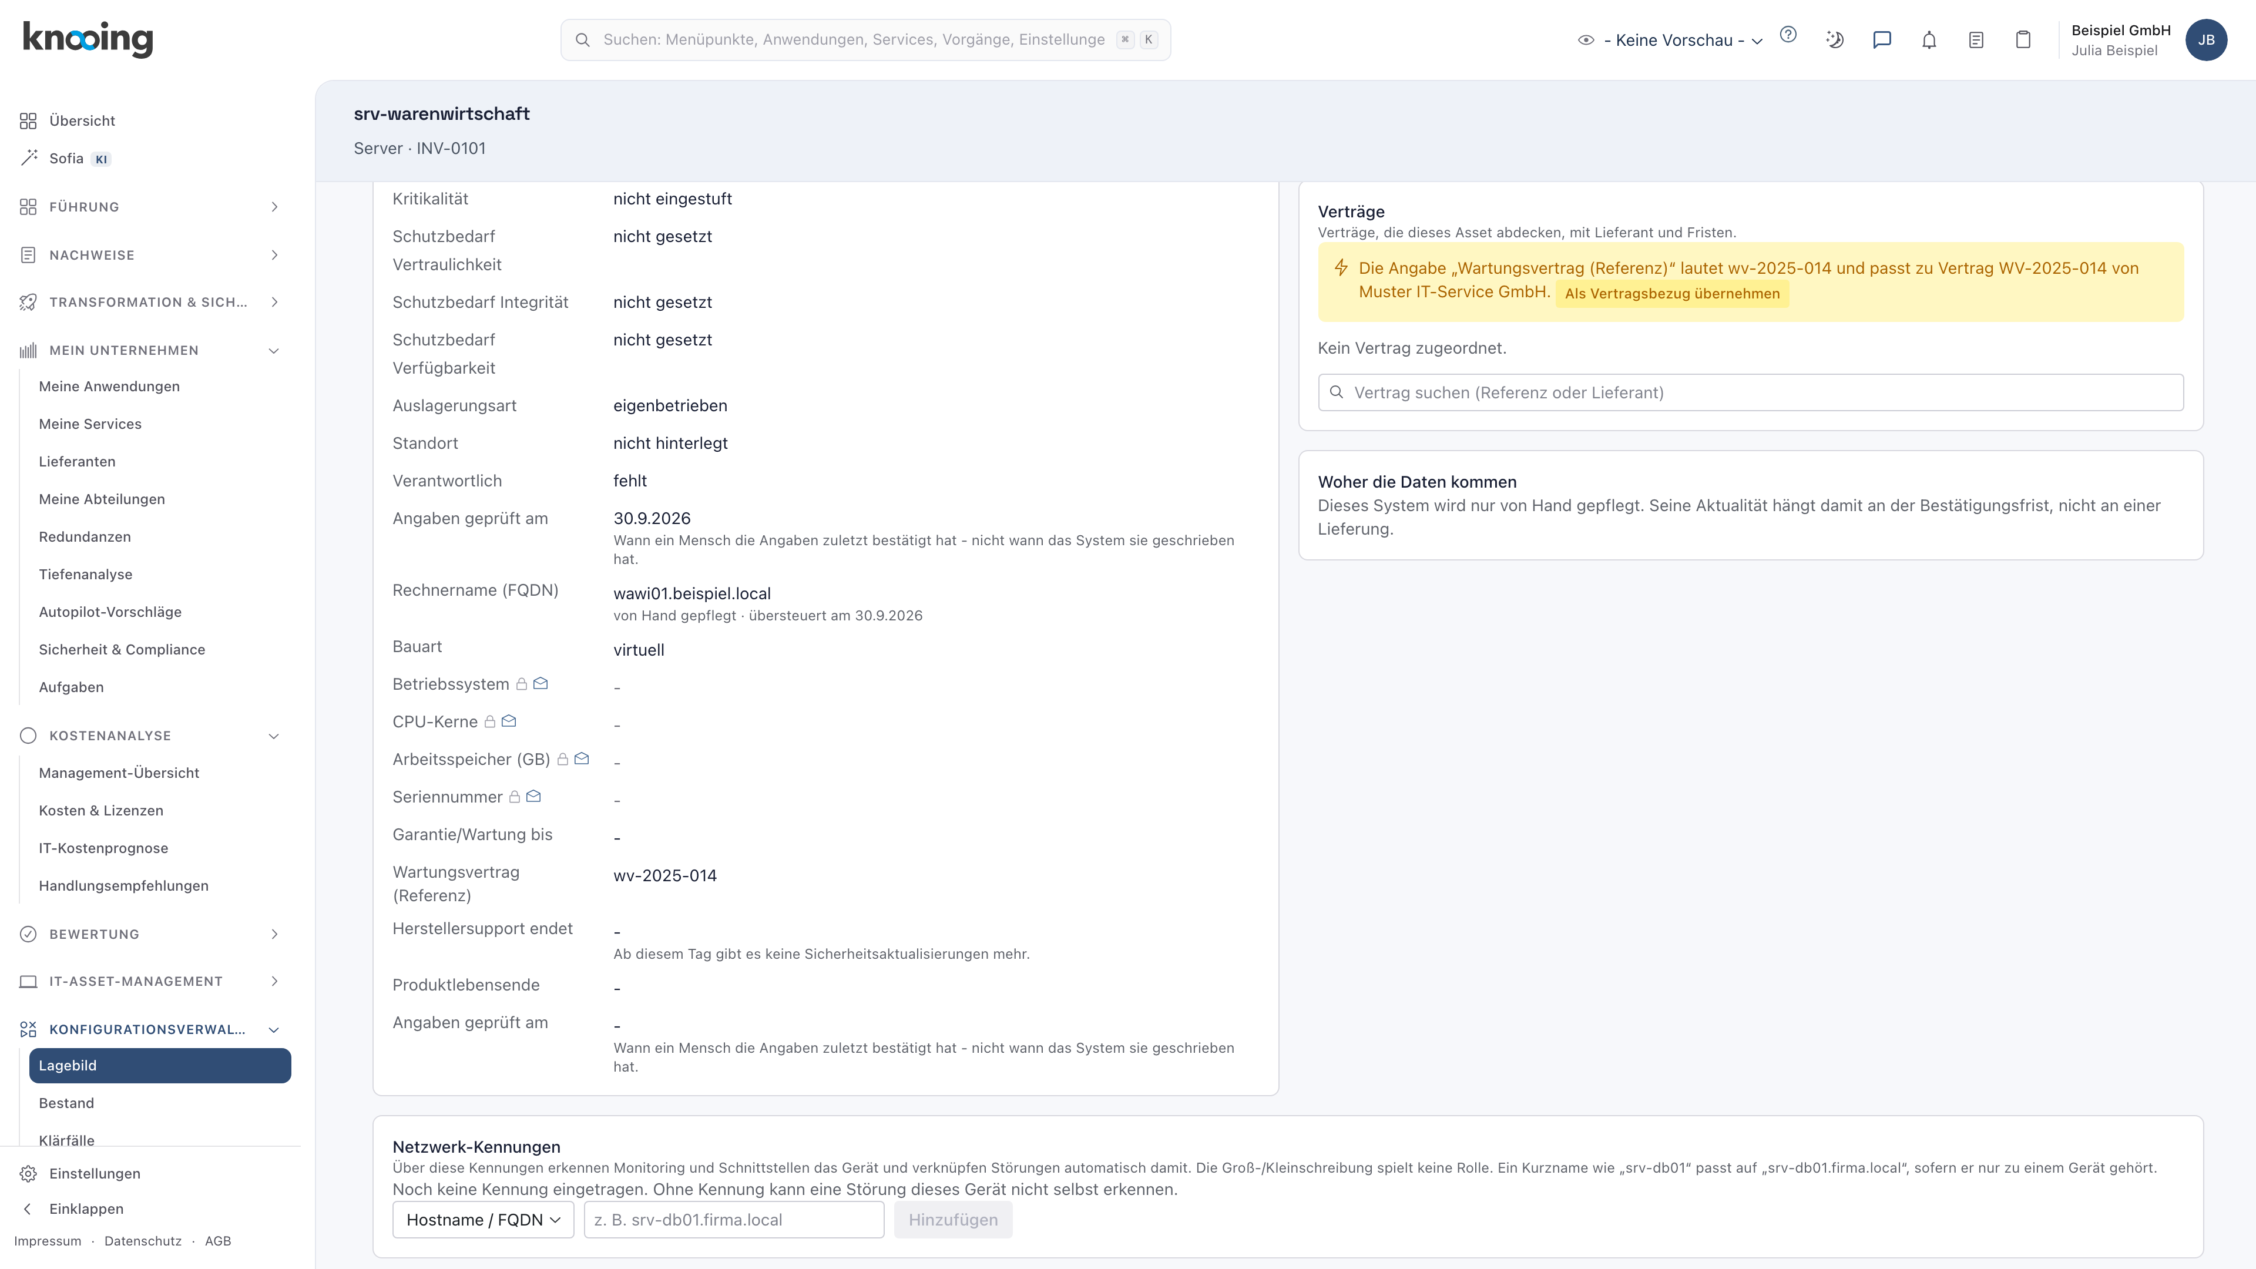Expand the IT-ASSET-MANAGEMENT section

[150, 981]
